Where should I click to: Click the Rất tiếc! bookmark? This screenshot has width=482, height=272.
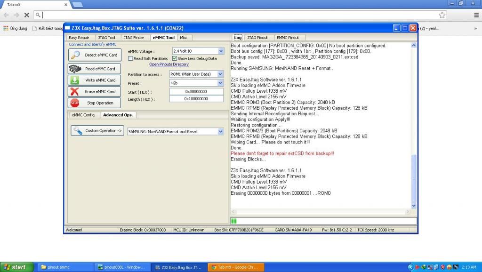tap(48, 28)
